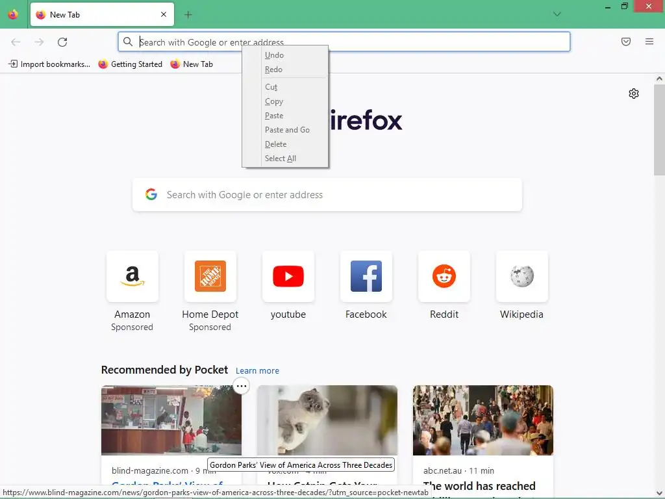This screenshot has height=499, width=665.
Task: Click 'The world has reached' headline
Action: (480, 486)
